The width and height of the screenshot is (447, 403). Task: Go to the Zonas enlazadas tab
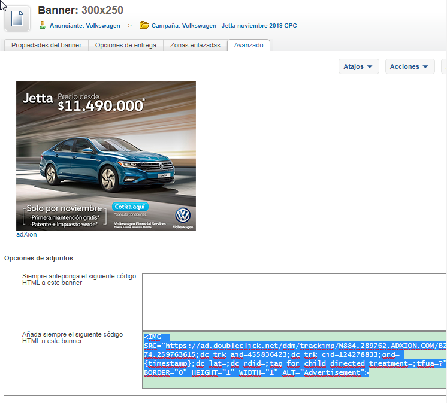click(195, 46)
